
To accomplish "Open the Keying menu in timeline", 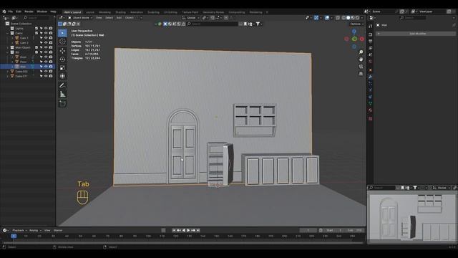I will [35, 231].
